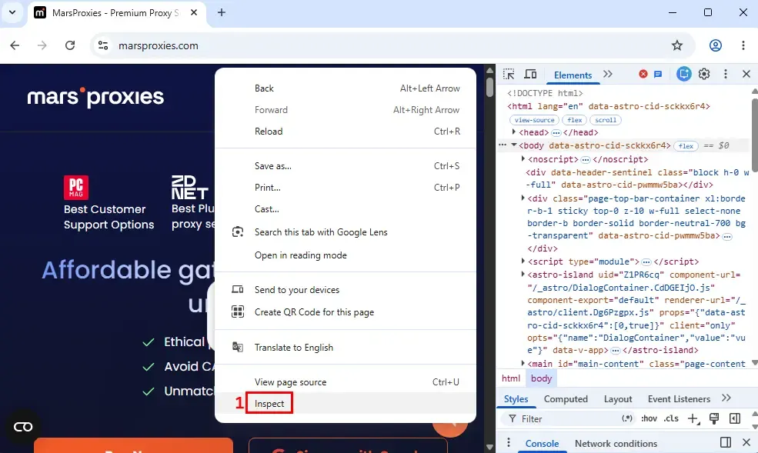Click the drawer dock-side icon next to close

point(725,442)
